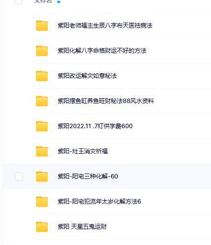Open 紫阳-灶王消灾祈福 folder name
This screenshot has height=245, width=211.
(x=83, y=151)
